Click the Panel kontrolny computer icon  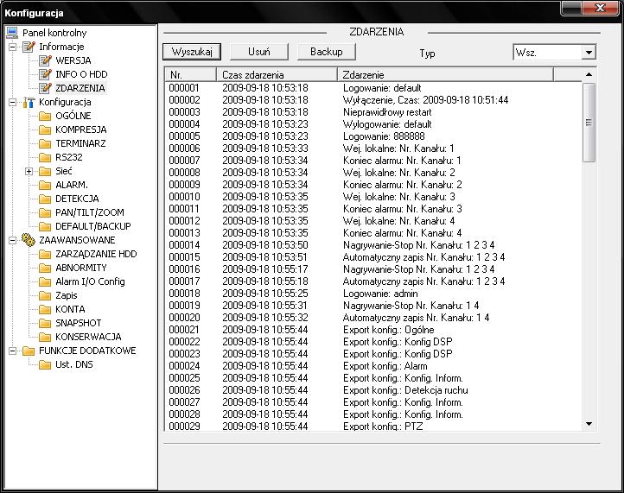(11, 33)
